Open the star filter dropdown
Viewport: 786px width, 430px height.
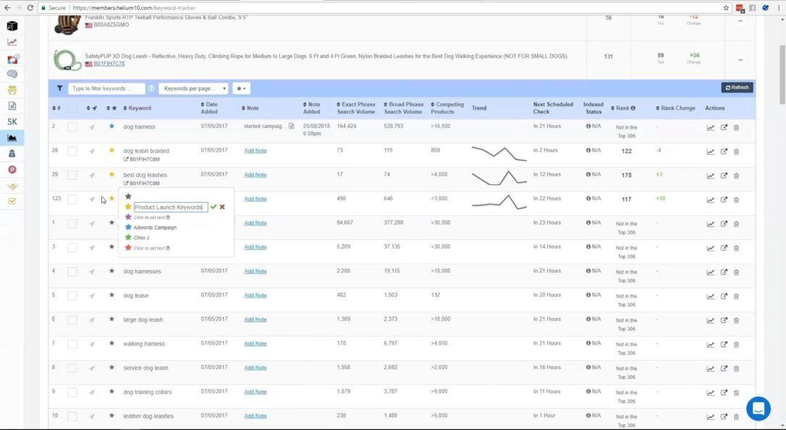pos(241,88)
